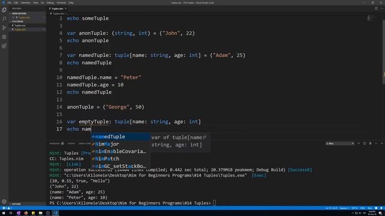Click new terminal plus icon
The height and width of the screenshot is (216, 385).
(x=359, y=143)
